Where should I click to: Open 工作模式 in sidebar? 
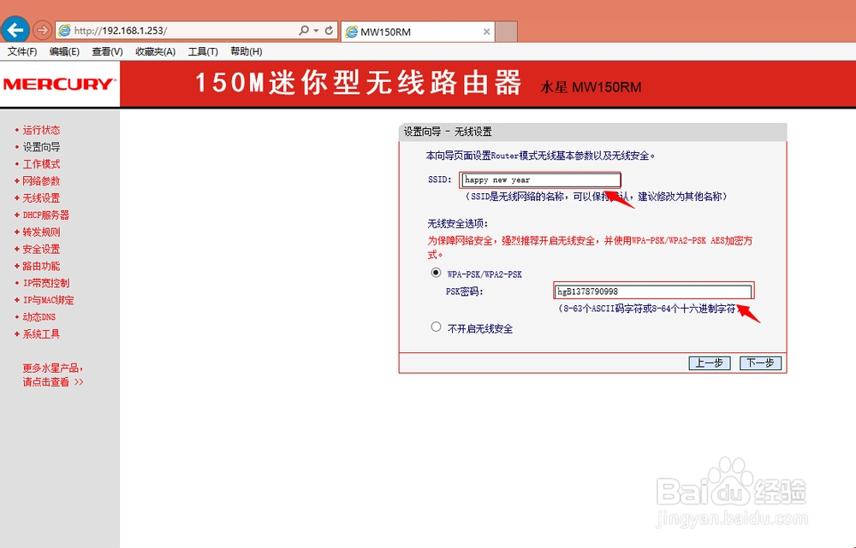point(41,163)
